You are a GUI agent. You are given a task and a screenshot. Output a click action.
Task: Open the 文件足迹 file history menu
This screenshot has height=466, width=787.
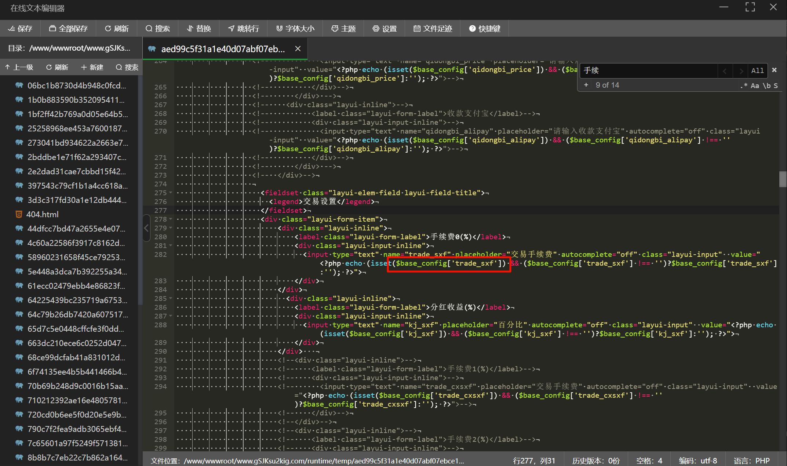click(433, 29)
